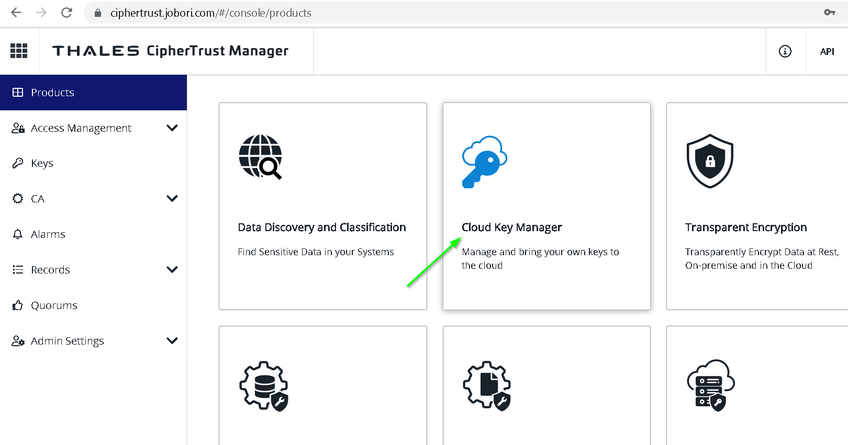
Task: Expand the Admin Settings chevron
Action: click(x=172, y=340)
